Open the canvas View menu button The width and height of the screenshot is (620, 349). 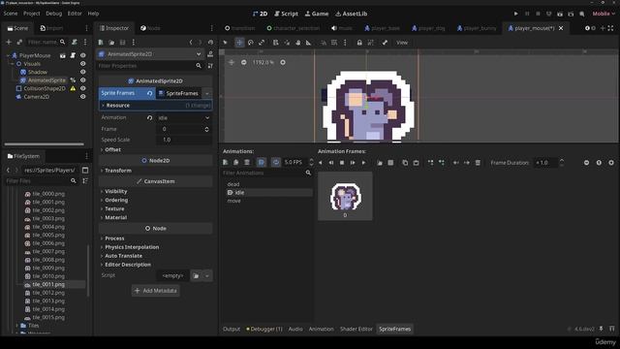pos(402,43)
